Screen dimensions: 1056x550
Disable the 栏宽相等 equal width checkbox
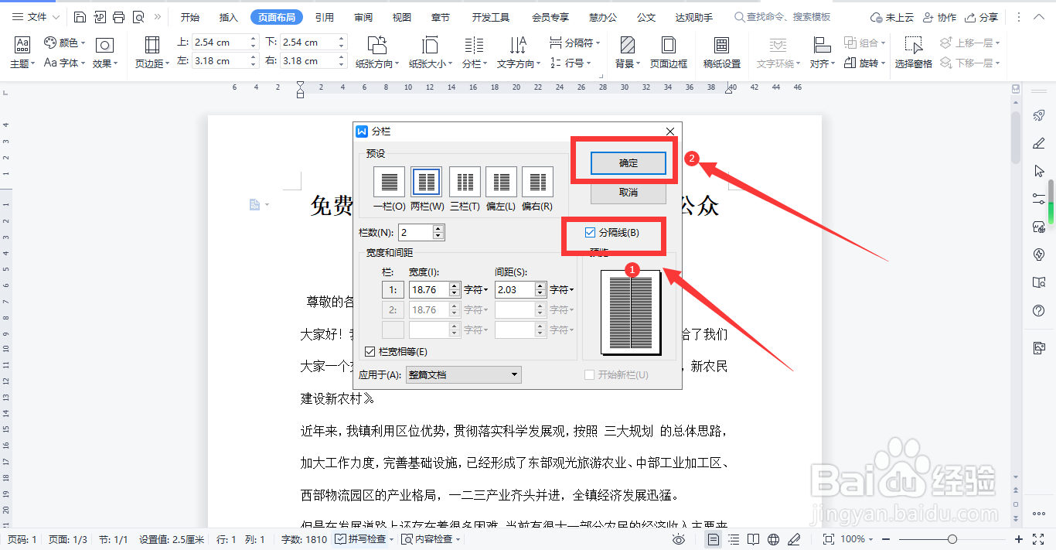pos(370,350)
